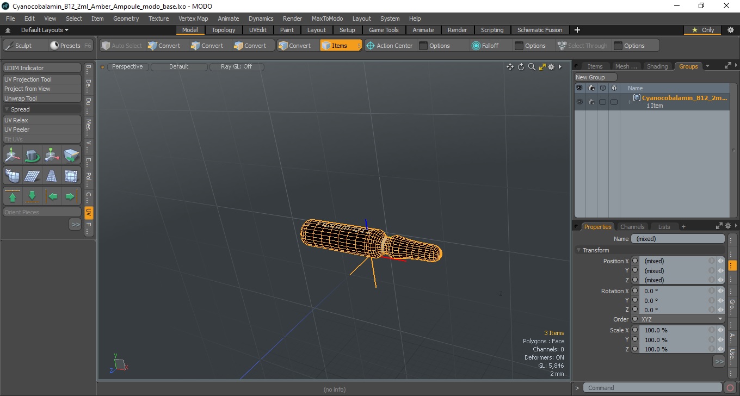Click the curved UV mesh patch icon
This screenshot has width=740, height=396.
click(13, 176)
